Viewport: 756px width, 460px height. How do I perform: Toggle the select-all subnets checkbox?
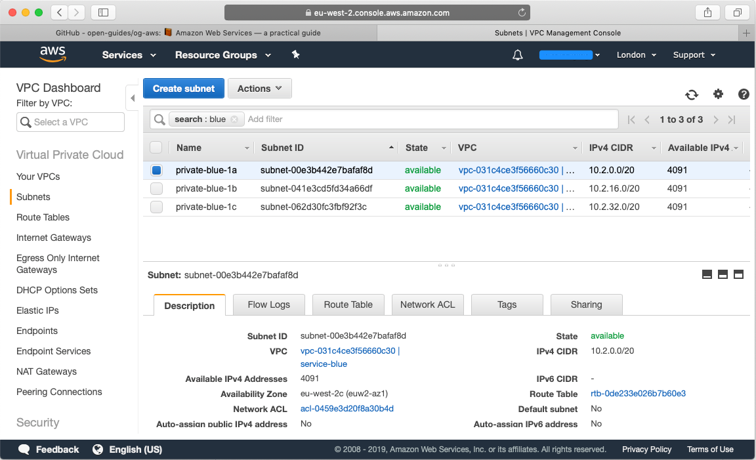[156, 147]
